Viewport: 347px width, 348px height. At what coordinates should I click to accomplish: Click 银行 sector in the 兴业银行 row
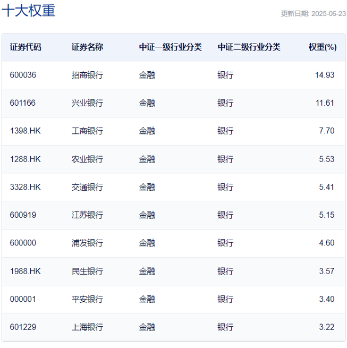pyautogui.click(x=225, y=103)
